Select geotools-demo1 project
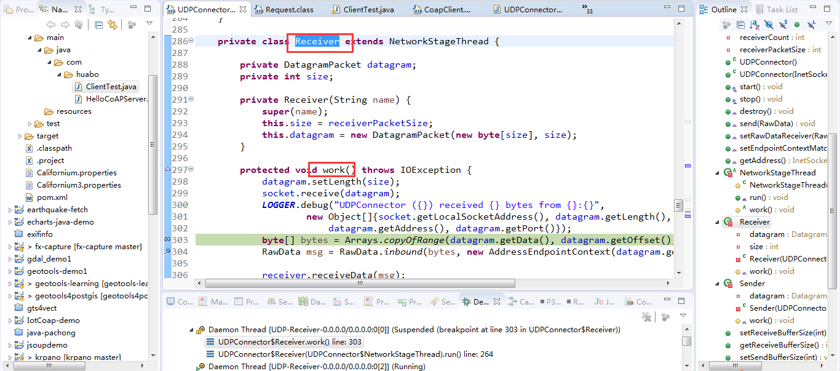840x371 pixels. tap(51, 271)
